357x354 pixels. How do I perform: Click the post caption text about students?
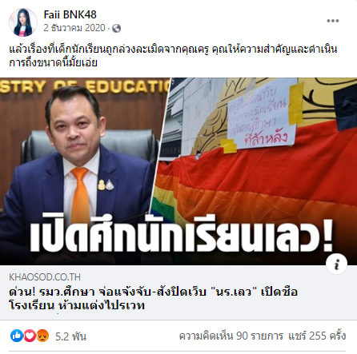tap(174, 56)
